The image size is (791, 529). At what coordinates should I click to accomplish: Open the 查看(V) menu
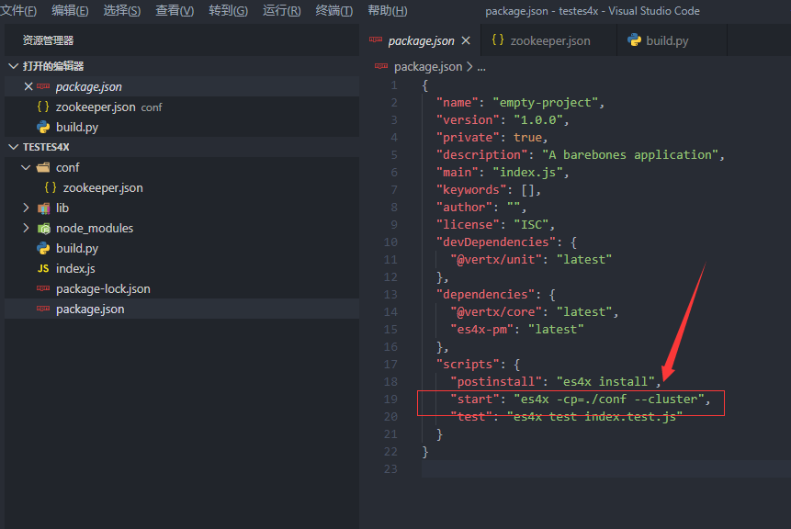click(x=175, y=11)
